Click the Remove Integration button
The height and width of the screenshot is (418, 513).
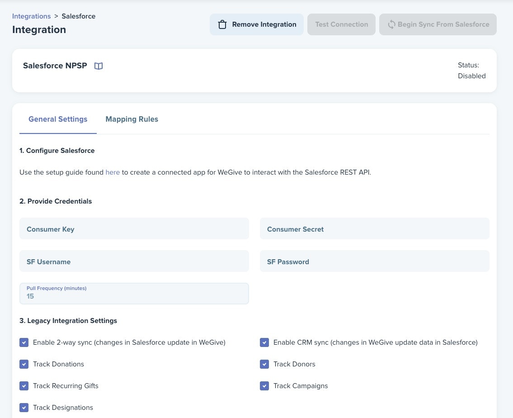pos(257,24)
